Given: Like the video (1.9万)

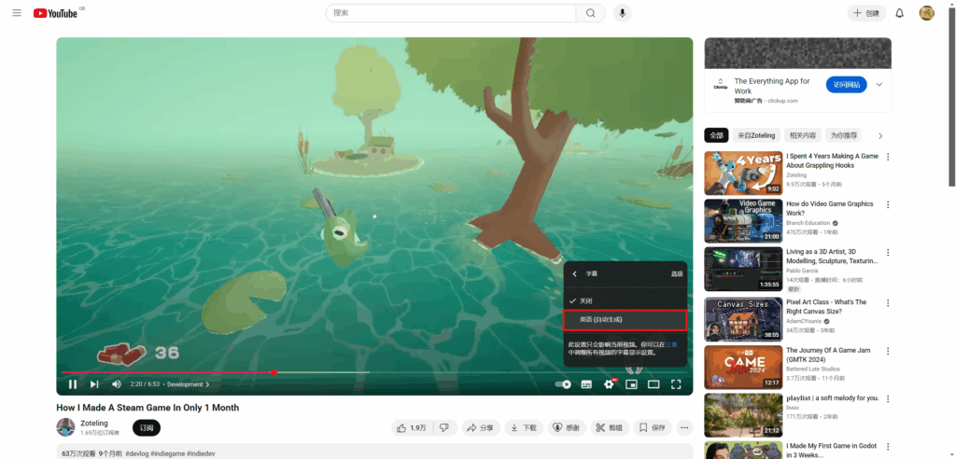Looking at the screenshot, I should coord(412,428).
